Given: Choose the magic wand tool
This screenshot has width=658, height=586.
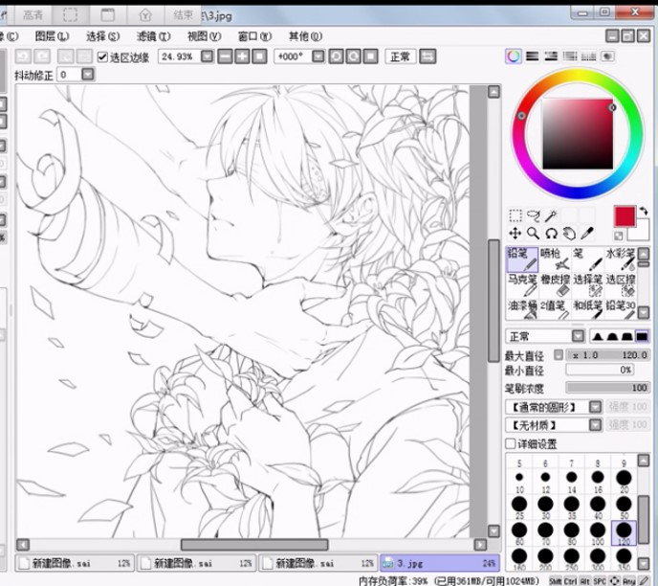Looking at the screenshot, I should tap(551, 215).
